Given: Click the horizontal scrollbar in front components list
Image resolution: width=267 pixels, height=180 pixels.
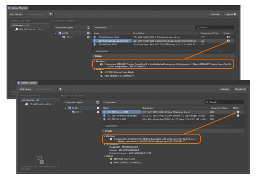Looking at the screenshot, I should [111, 126].
